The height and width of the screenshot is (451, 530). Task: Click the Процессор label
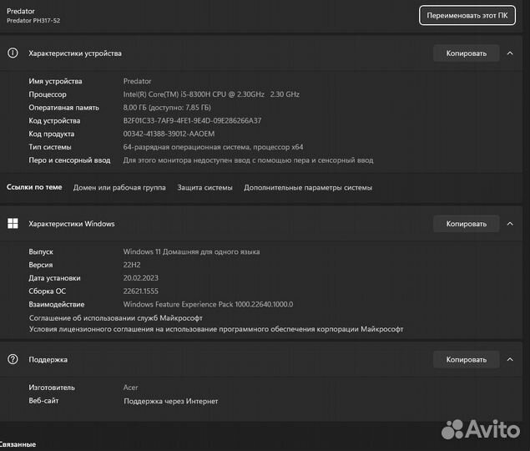(x=48, y=94)
